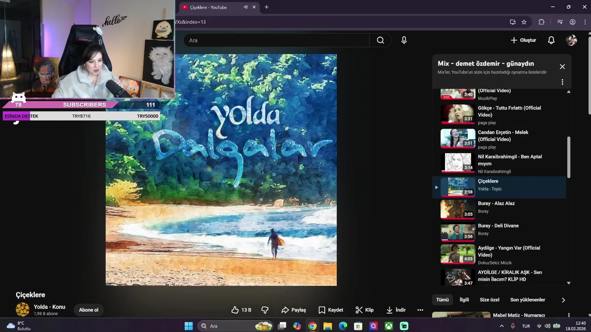Click the taskbar microphone tray icon
This screenshot has width=591, height=332.
(x=513, y=326)
